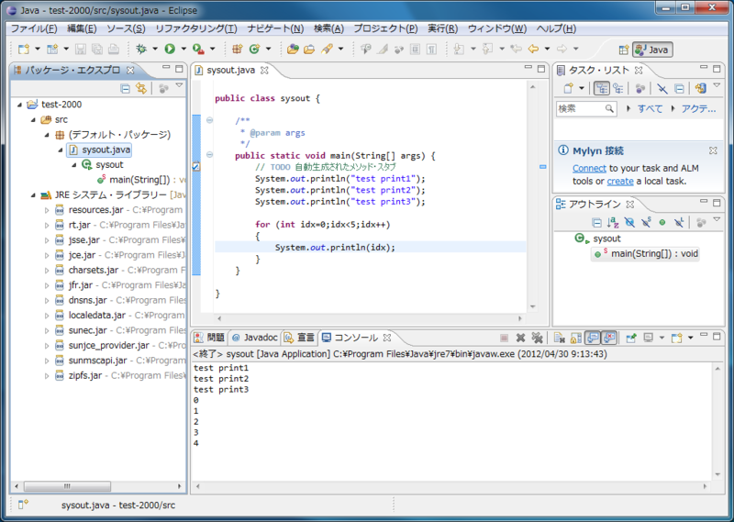The height and width of the screenshot is (522, 734).
Task: Run the program with the green Run button
Action: click(x=170, y=49)
